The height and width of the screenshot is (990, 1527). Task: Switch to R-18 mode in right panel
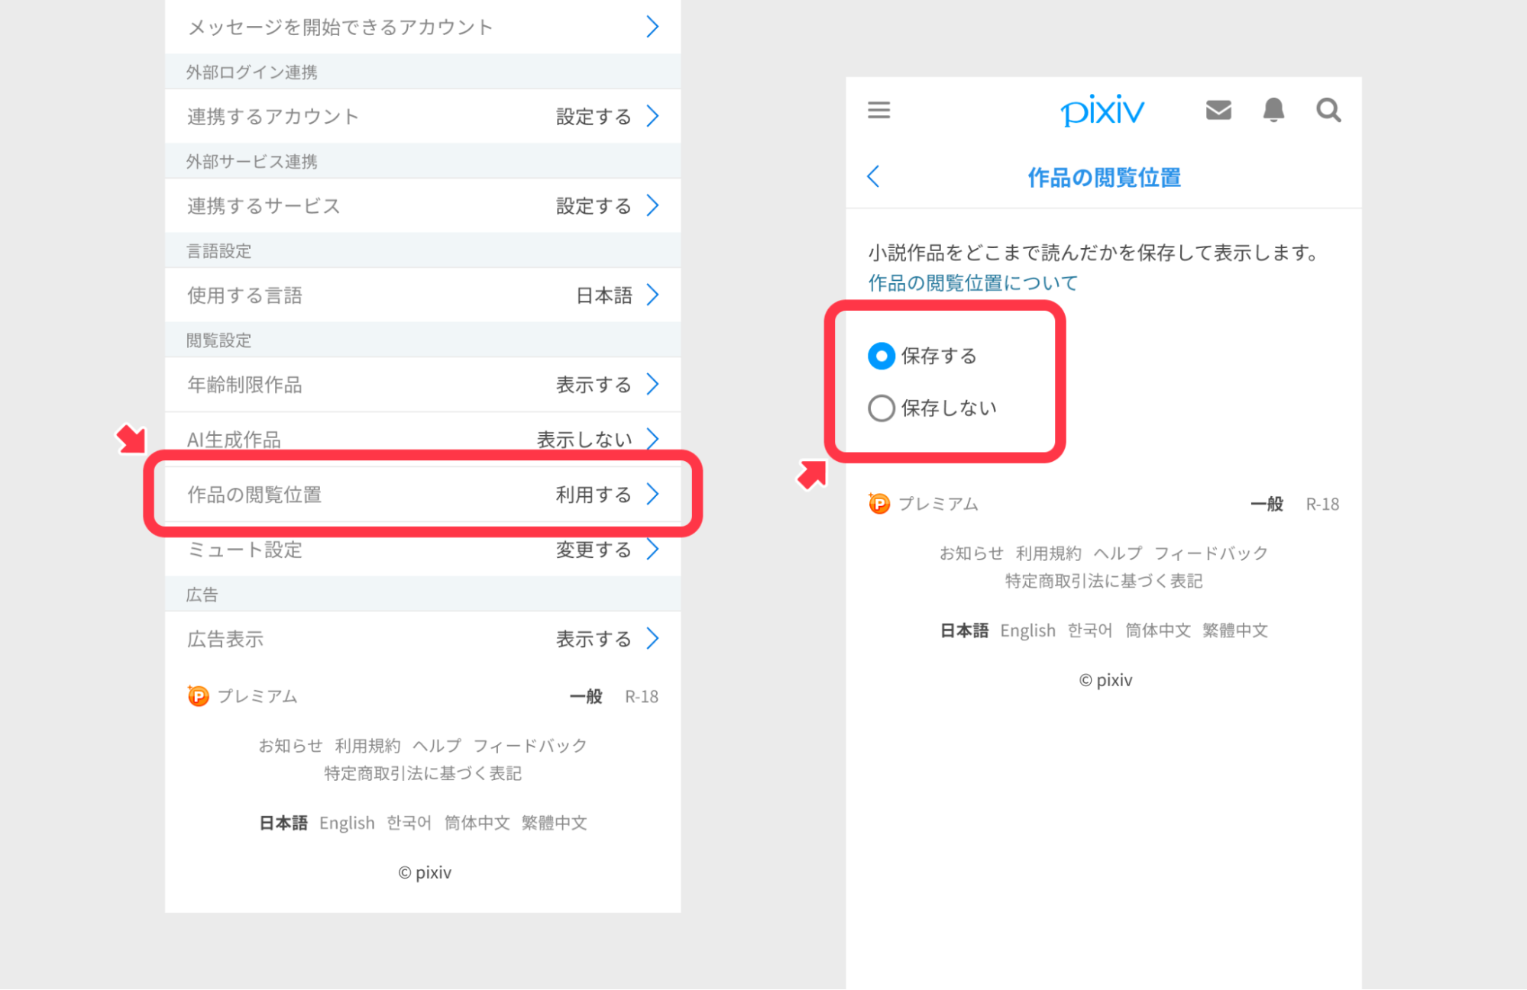[1322, 504]
